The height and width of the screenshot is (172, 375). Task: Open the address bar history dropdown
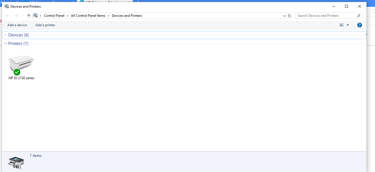tap(284, 16)
